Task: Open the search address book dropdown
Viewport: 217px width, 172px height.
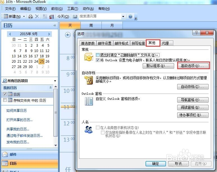Action: 123,17
